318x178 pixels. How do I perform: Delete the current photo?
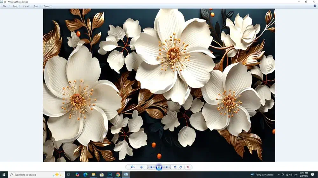(x=188, y=167)
